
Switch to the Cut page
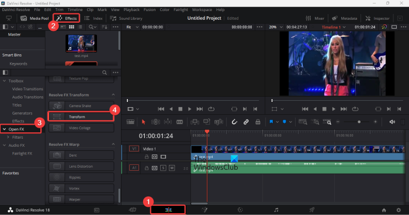pyautogui.click(x=133, y=210)
